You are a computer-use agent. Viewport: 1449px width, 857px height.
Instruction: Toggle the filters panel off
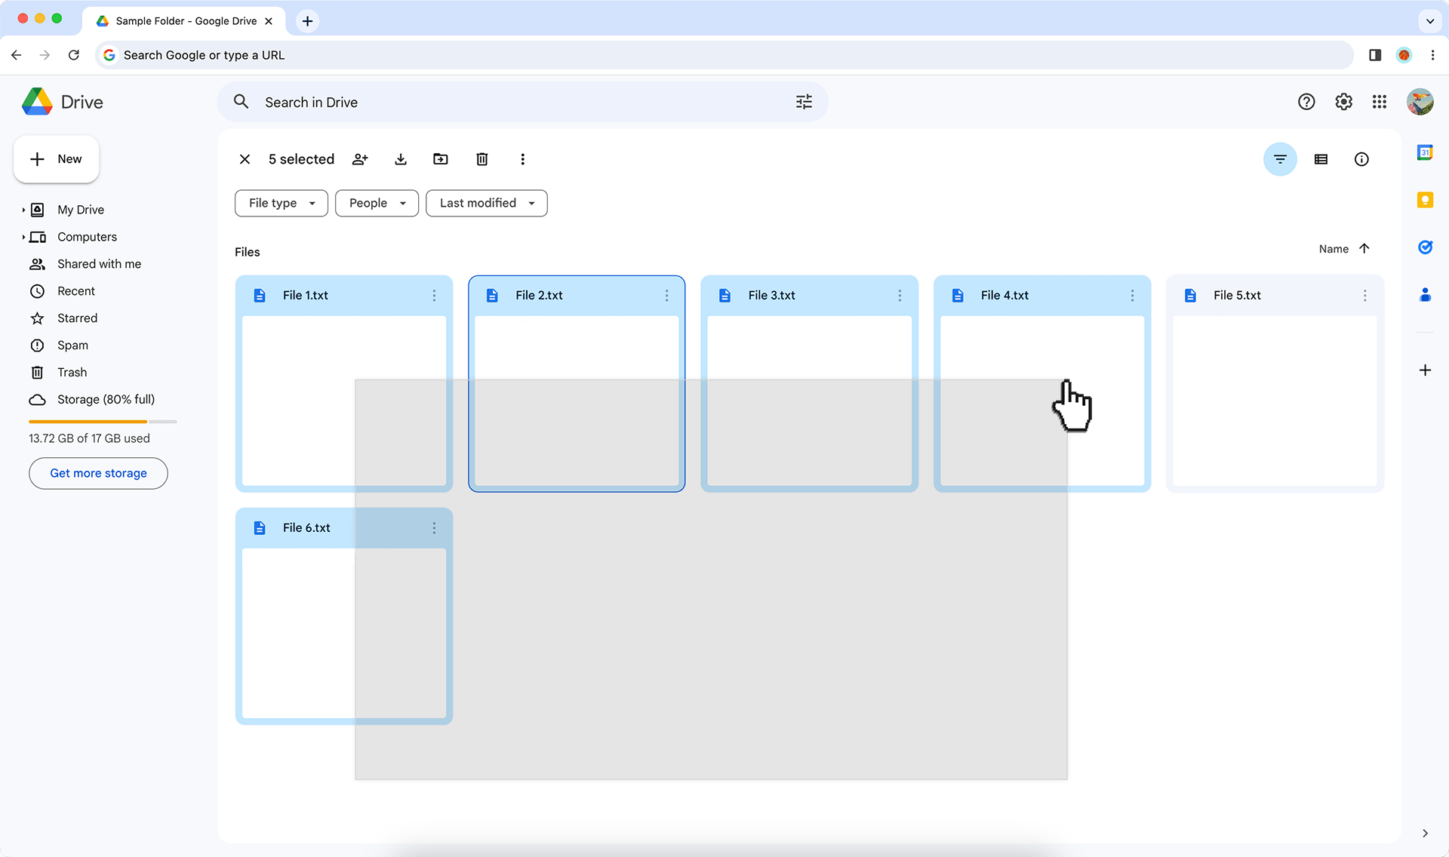[x=1280, y=159]
